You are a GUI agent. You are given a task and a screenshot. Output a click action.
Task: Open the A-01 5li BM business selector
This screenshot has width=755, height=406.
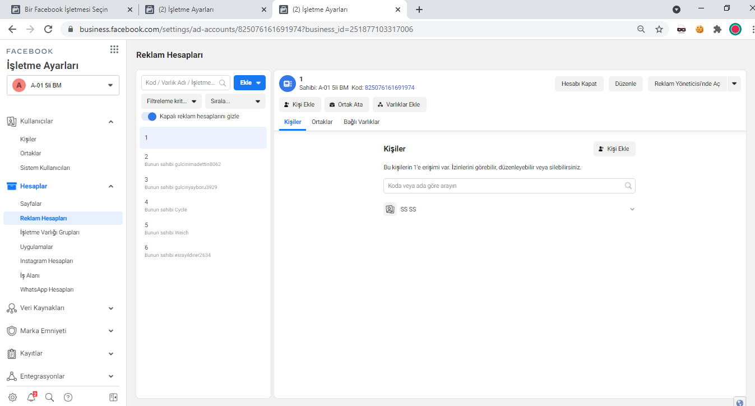pos(63,85)
